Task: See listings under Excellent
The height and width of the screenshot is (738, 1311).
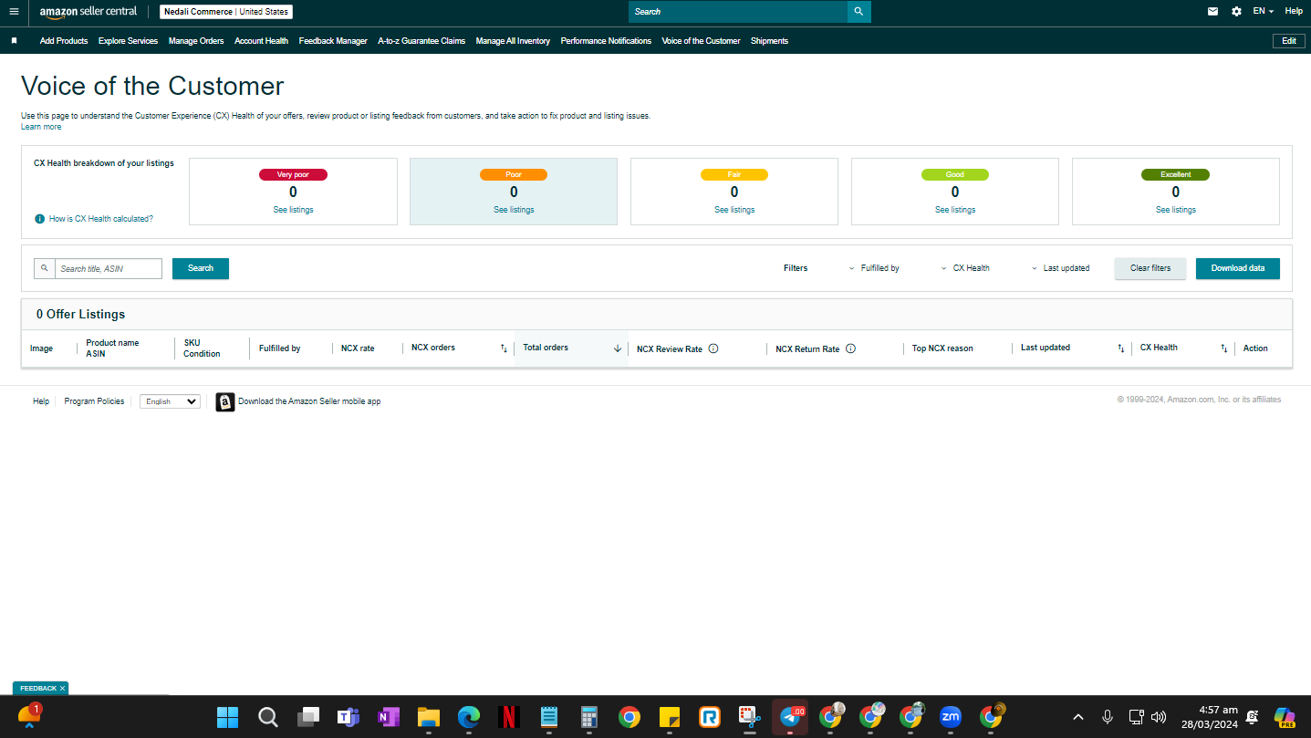Action: click(1176, 210)
